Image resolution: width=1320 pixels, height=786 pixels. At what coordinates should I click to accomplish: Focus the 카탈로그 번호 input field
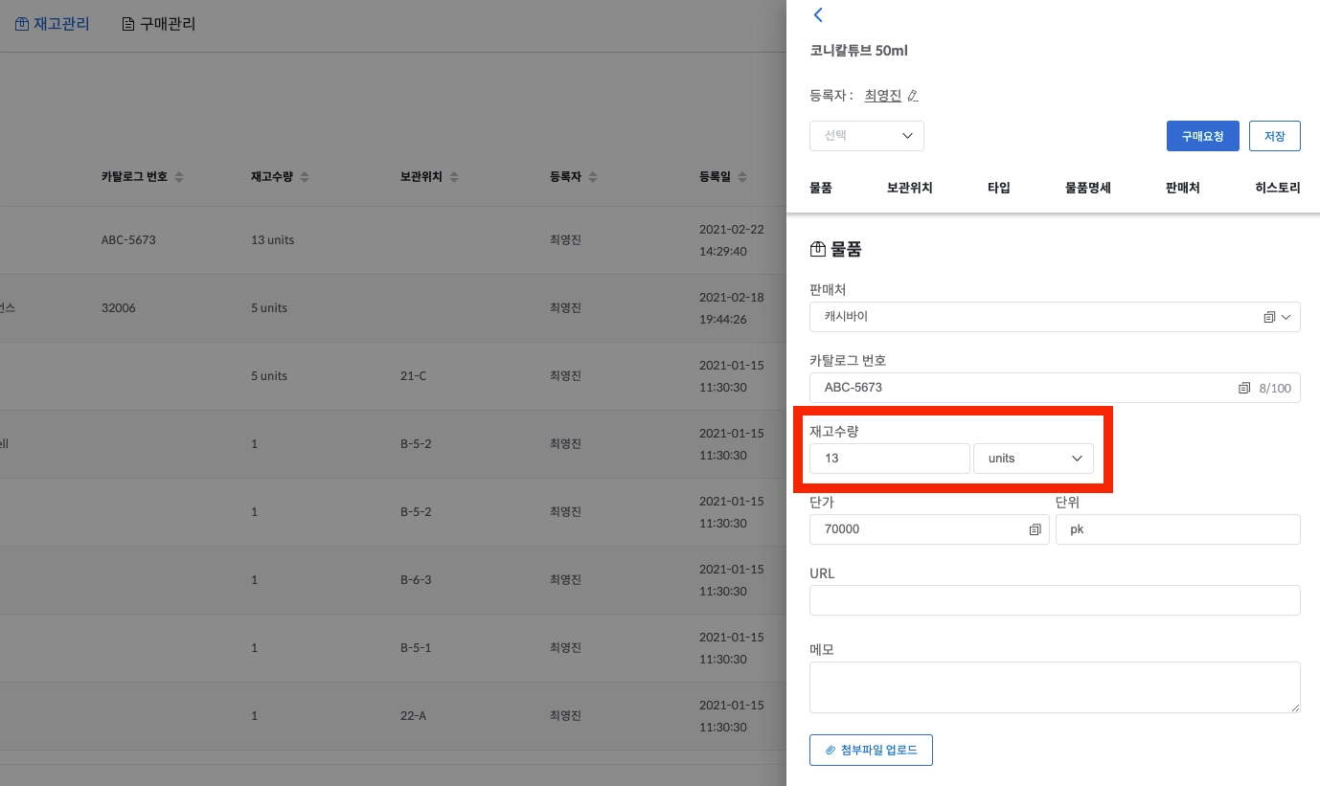tap(1055, 388)
